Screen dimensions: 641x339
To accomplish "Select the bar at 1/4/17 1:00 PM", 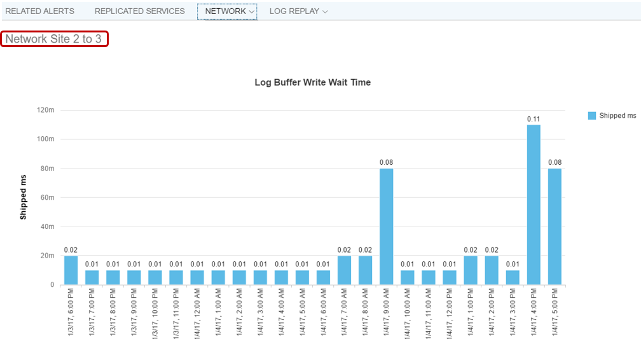I will click(x=471, y=270).
